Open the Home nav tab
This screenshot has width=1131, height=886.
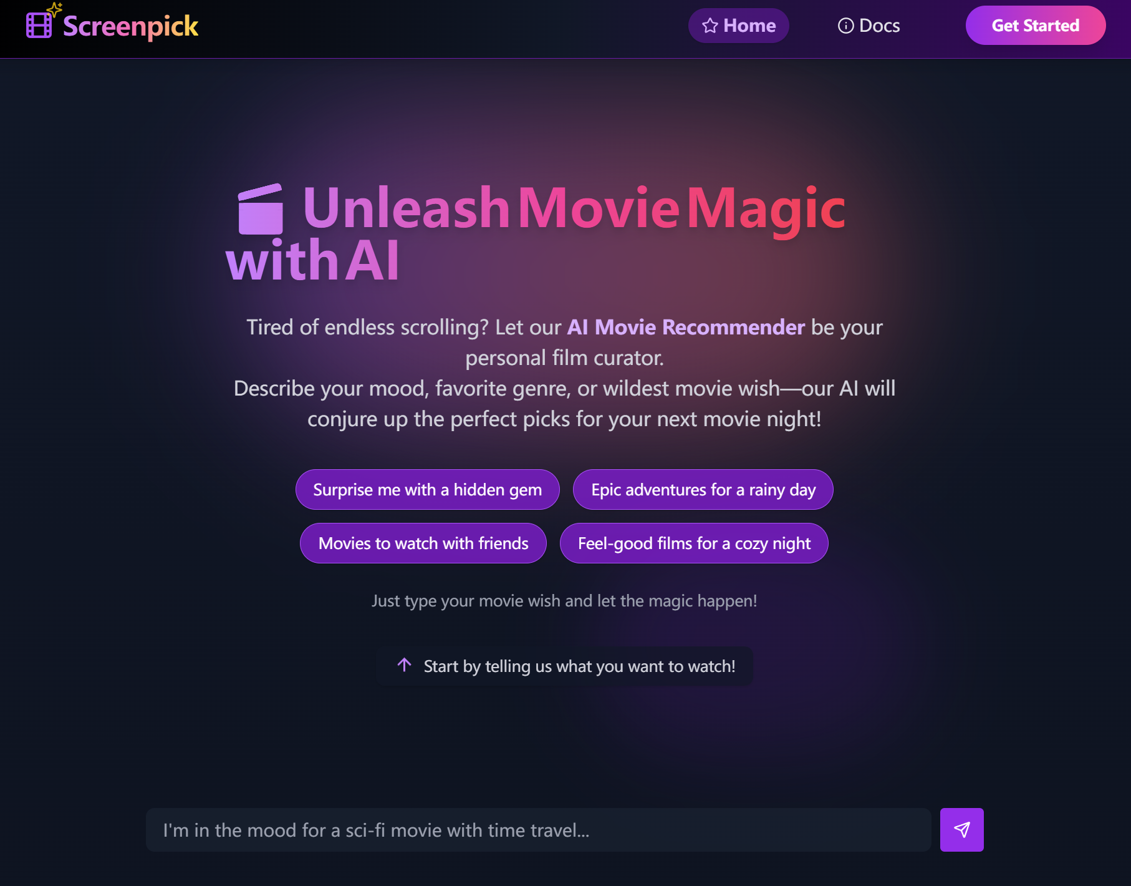point(739,26)
